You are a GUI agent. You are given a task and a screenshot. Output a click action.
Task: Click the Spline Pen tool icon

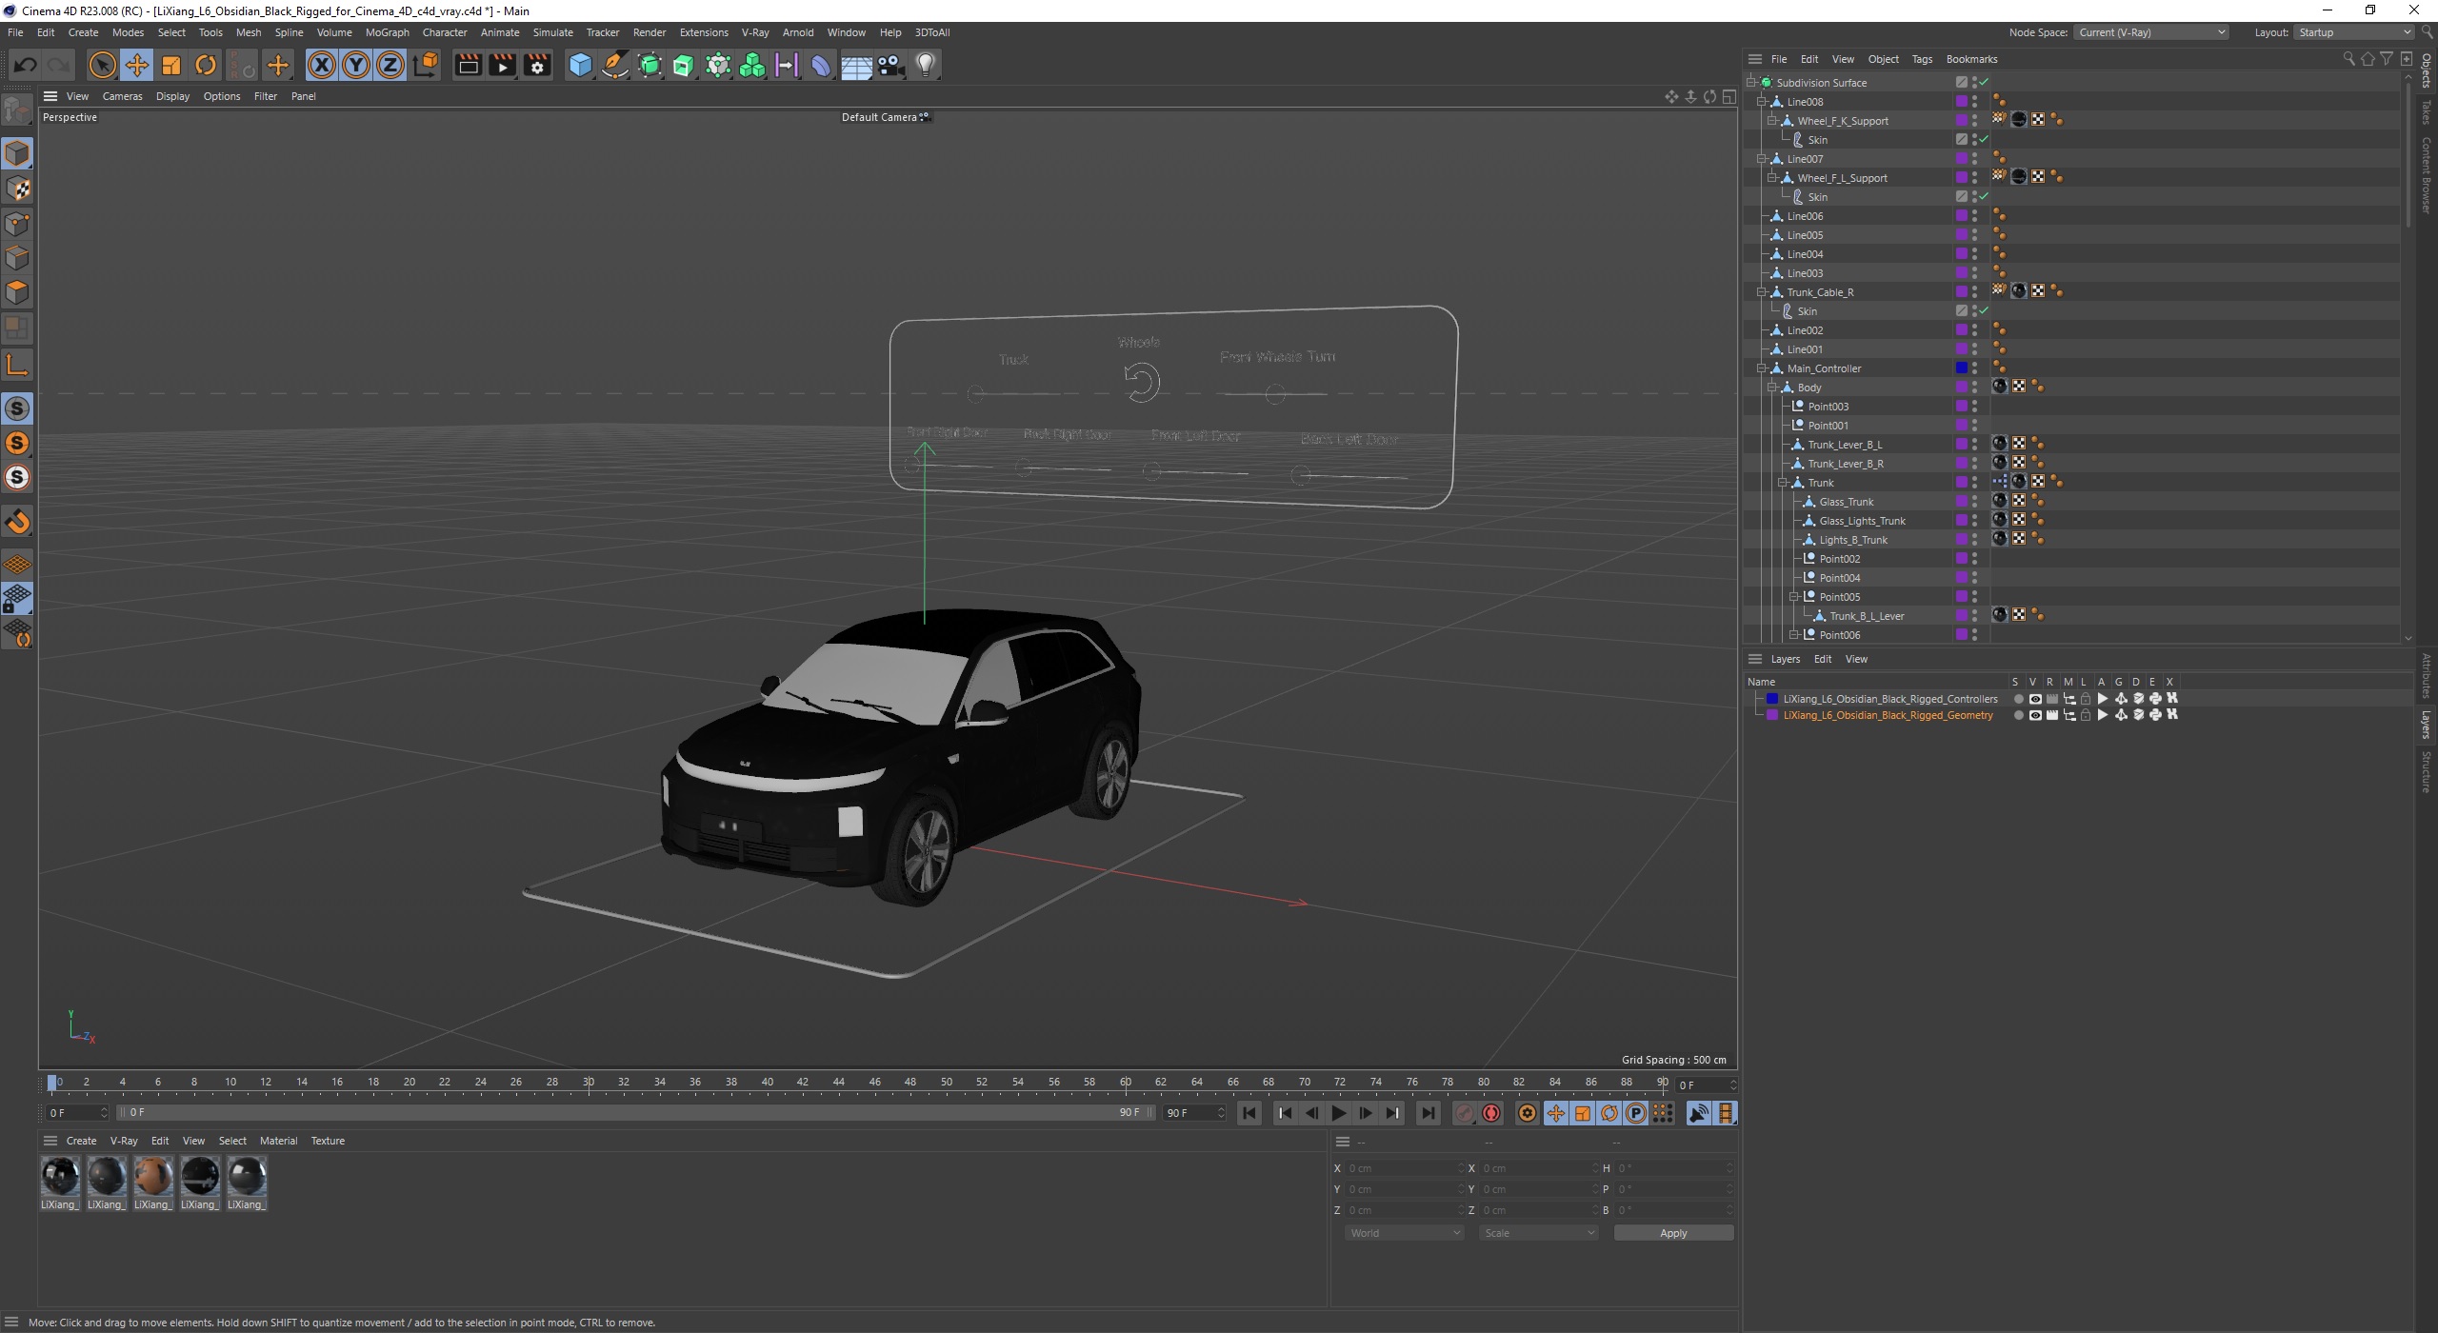[x=615, y=65]
